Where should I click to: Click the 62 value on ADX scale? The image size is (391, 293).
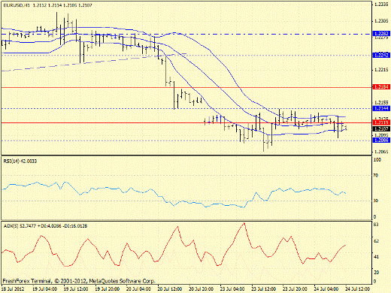pyautogui.click(x=376, y=241)
